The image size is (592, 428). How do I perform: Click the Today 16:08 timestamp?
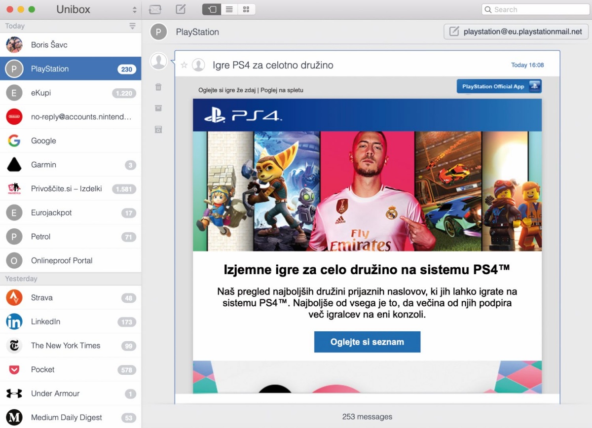point(527,65)
